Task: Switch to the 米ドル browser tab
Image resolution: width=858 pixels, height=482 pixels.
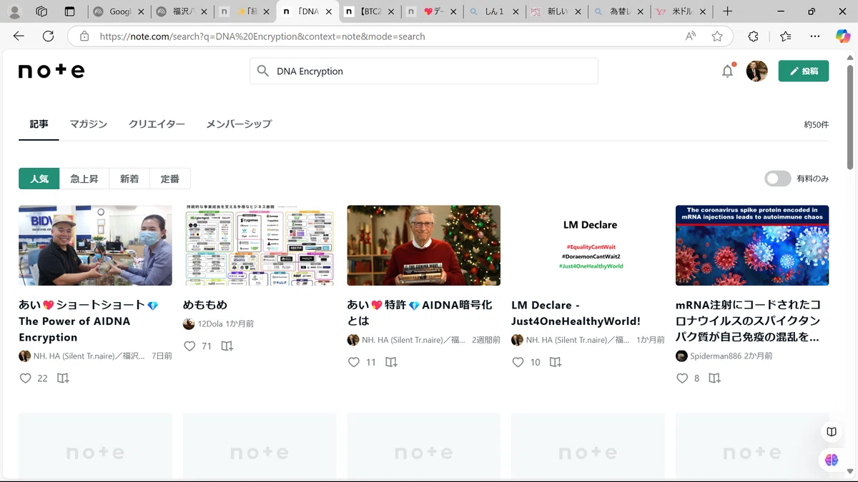Action: tap(680, 11)
